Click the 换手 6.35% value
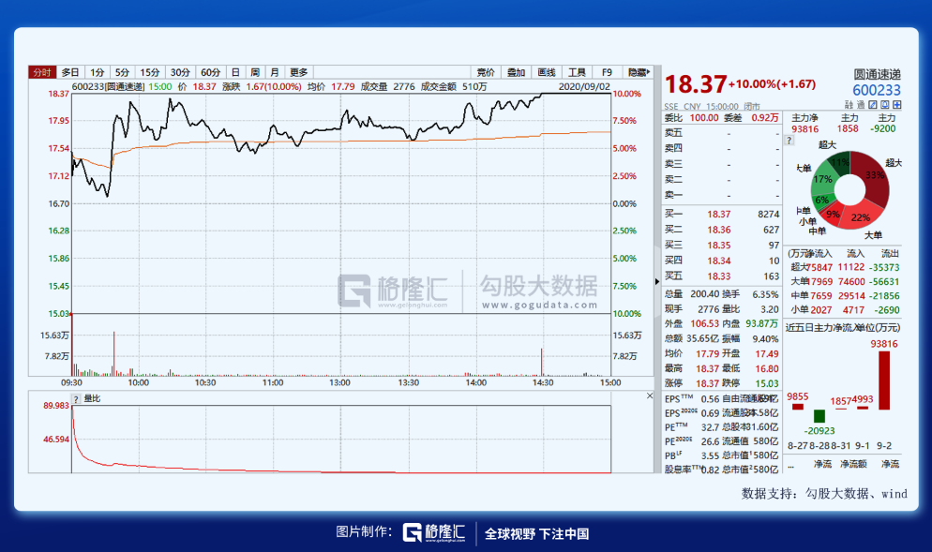Screen dimensions: 932x552 [x=765, y=294]
